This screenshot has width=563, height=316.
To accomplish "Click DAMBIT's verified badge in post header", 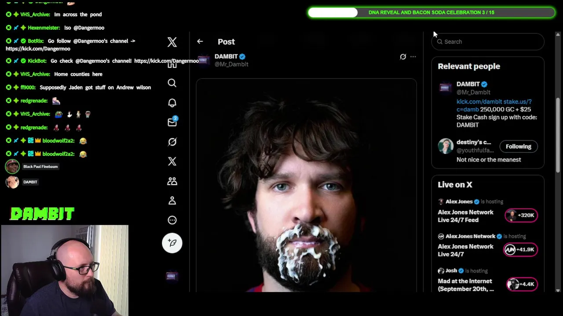I will coord(242,57).
